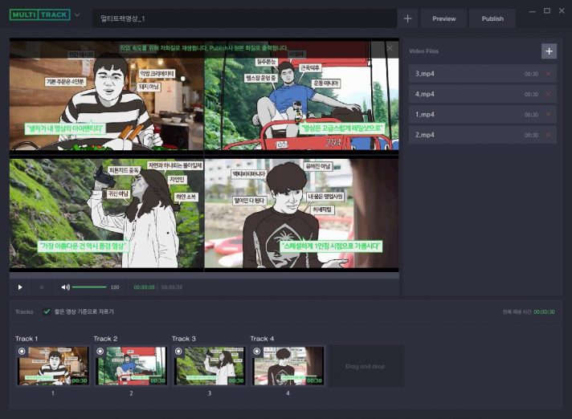The image size is (572, 419).
Task: Open the Preview button
Action: [x=443, y=18]
